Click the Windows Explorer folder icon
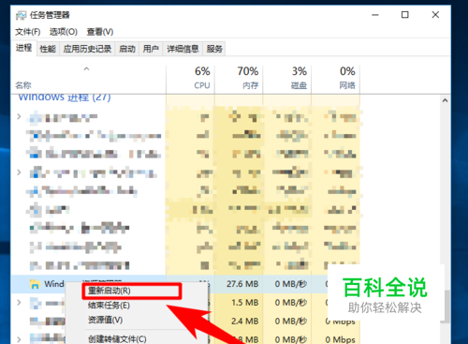468x344 pixels. pyautogui.click(x=35, y=284)
